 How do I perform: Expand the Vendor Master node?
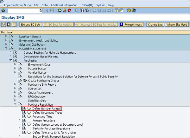click(x=15, y=72)
